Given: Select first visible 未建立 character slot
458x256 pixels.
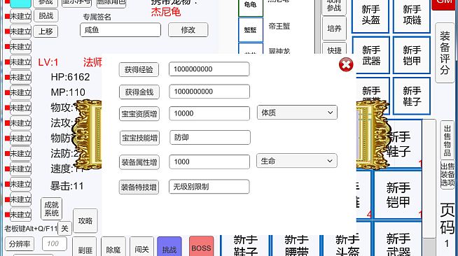Looking at the screenshot, I should click(x=20, y=16).
